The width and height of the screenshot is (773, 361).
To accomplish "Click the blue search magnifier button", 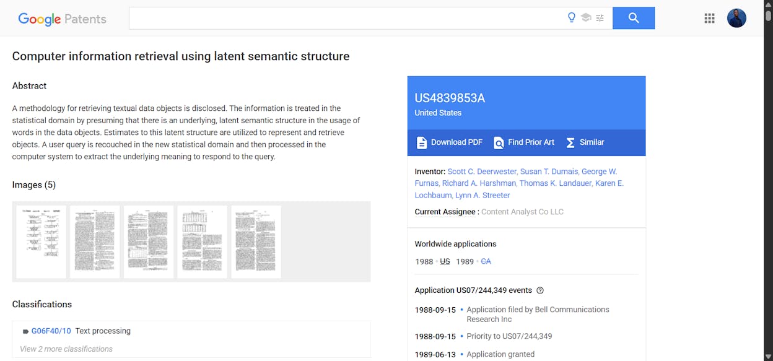I will click(x=634, y=18).
